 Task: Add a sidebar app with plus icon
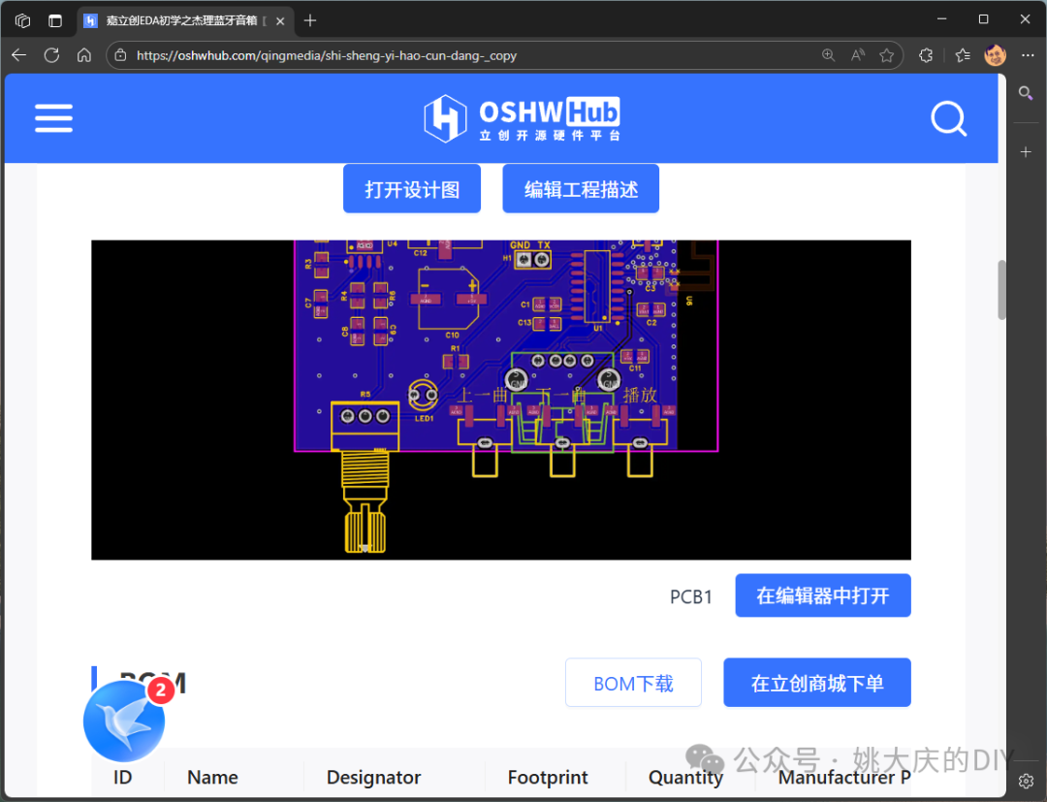tap(1026, 152)
